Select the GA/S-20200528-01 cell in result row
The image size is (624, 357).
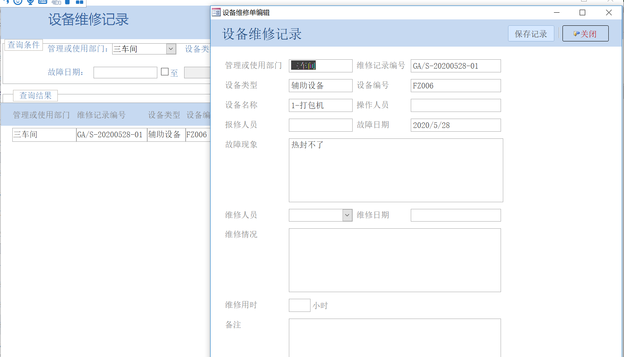[111, 135]
